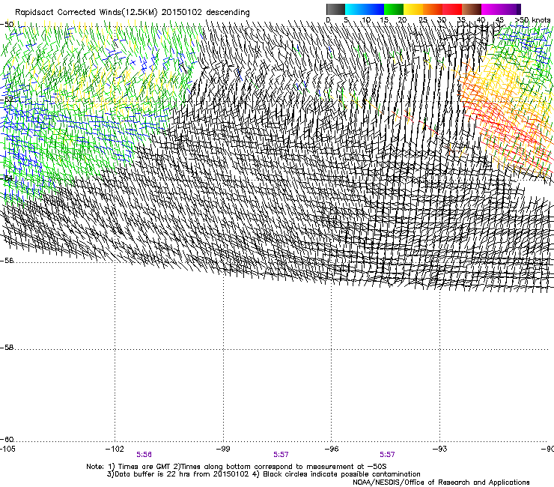The image size is (554, 487).
Task: Click the -54 latitude axis label
Action: click(7, 178)
